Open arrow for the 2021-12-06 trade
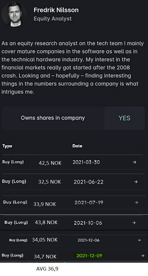Viewport: 148px width, 276px height. pyautogui.click(x=139, y=240)
